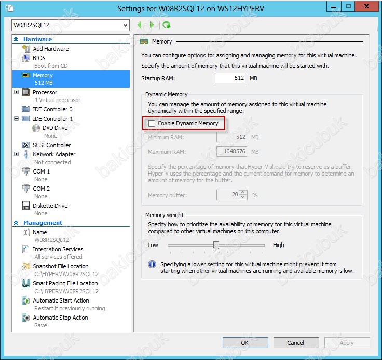Select Add Hardware in the tree
This screenshot has width=382, height=360.
51,49
